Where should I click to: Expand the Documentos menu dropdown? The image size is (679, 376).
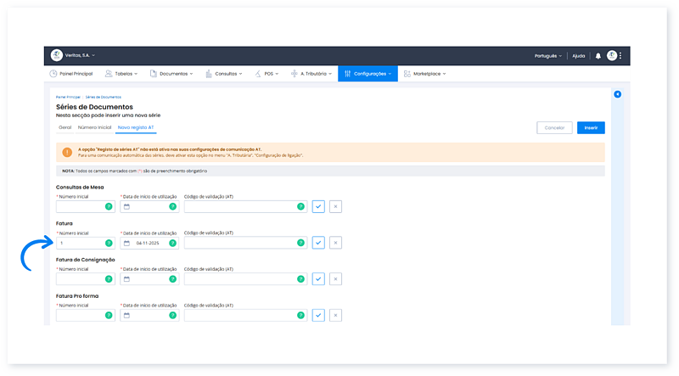[x=176, y=74]
